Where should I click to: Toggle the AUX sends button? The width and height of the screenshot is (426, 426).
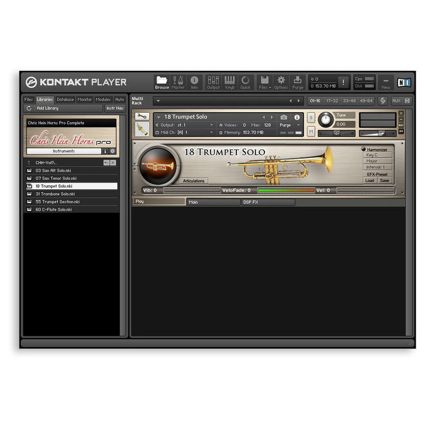pyautogui.click(x=396, y=101)
